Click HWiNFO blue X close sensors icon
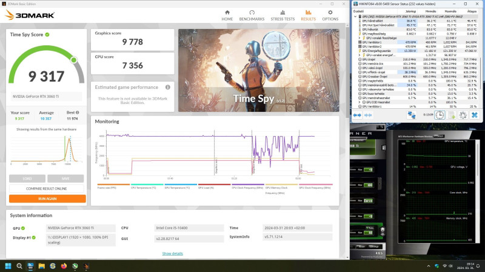The width and height of the screenshot is (485, 272). [x=474, y=115]
